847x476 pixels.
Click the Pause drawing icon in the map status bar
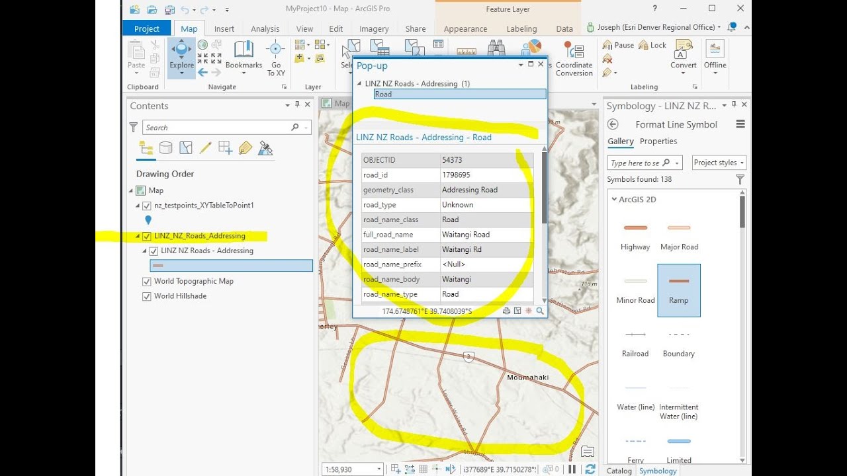click(573, 469)
